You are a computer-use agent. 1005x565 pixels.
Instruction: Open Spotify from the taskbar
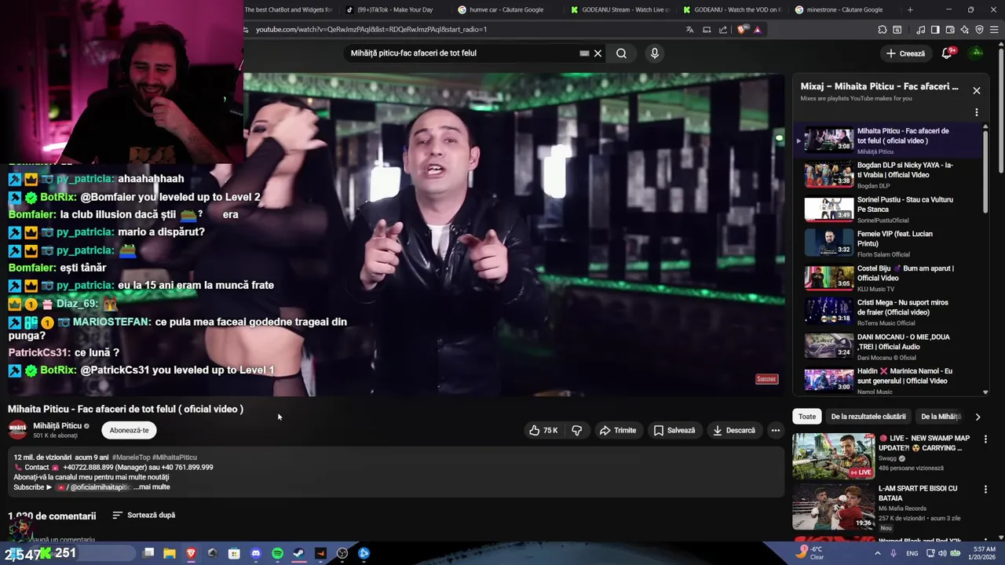pos(277,553)
